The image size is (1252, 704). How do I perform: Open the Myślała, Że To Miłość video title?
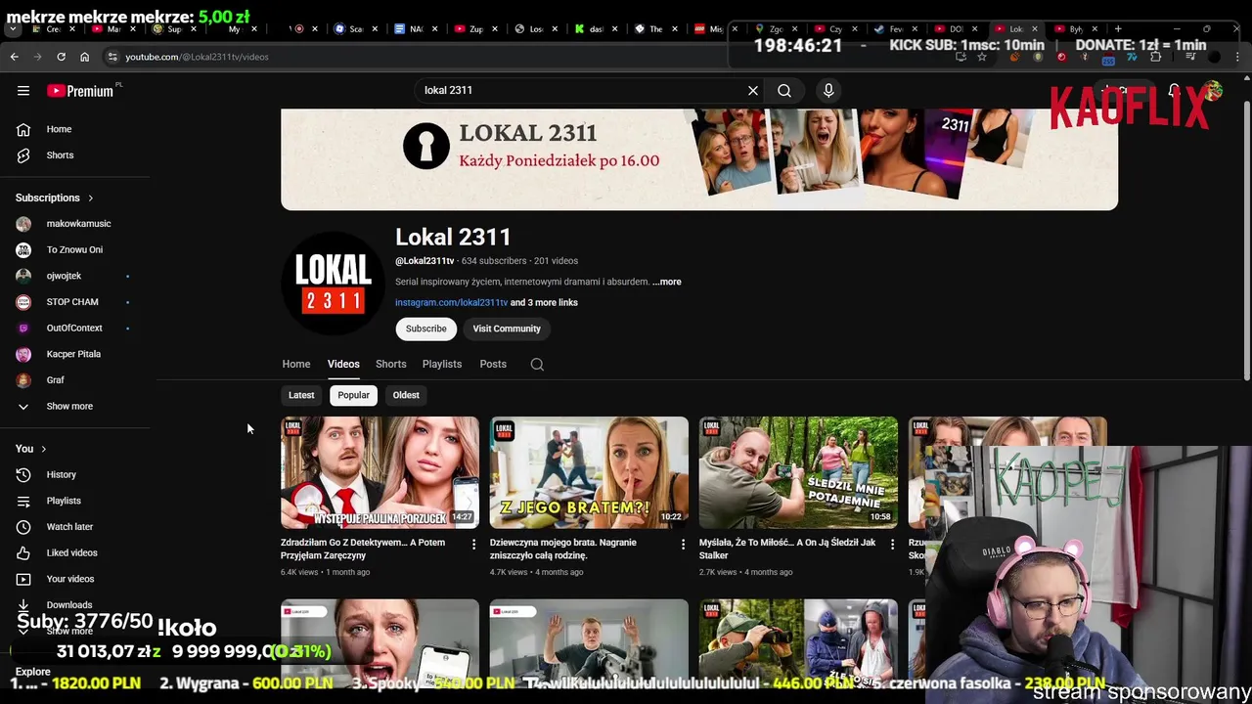[x=787, y=549]
